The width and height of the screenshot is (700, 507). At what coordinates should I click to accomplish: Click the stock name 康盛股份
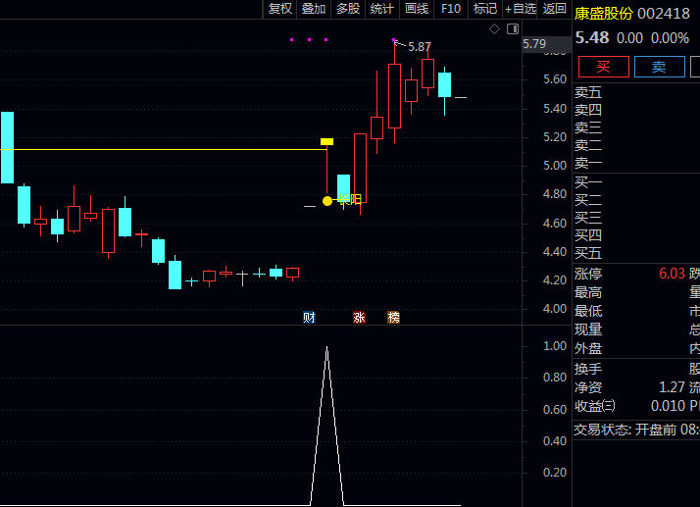(603, 14)
